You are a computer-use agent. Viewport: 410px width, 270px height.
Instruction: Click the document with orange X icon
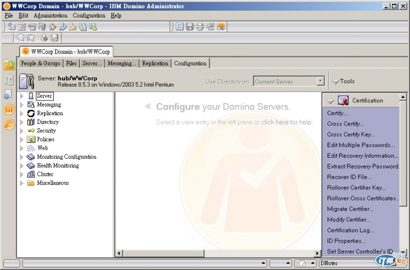point(72,27)
